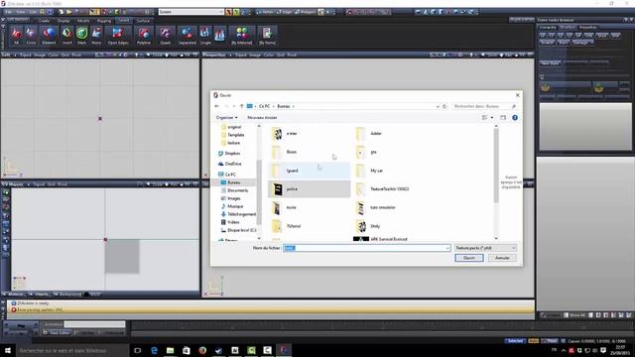Open the Organiser dropdown menu
The height and width of the screenshot is (357, 635).
(227, 117)
